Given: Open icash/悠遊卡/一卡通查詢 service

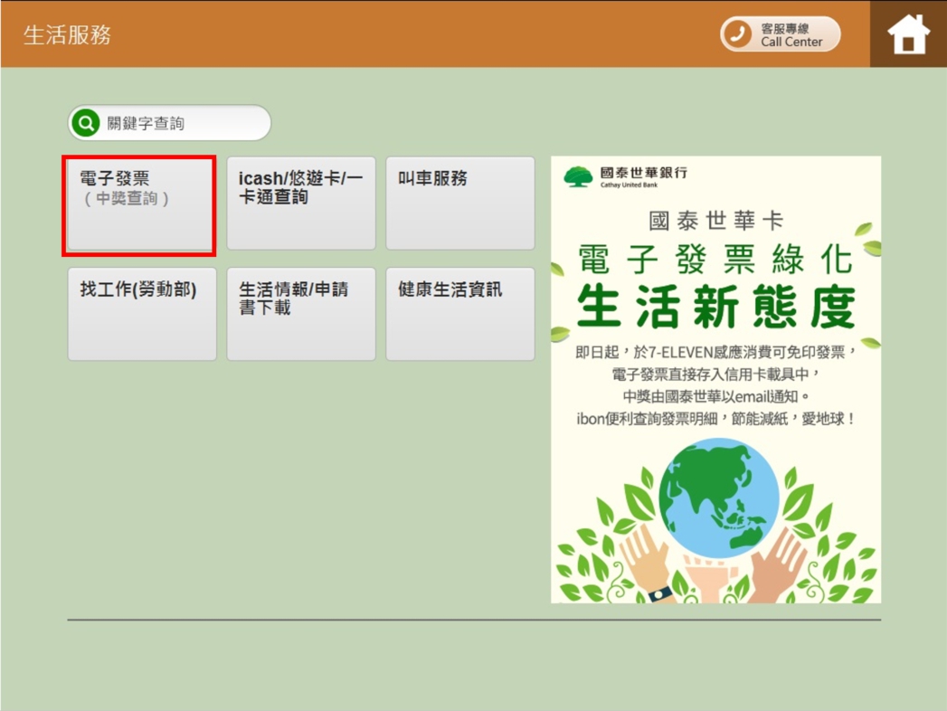Looking at the screenshot, I should [x=300, y=203].
